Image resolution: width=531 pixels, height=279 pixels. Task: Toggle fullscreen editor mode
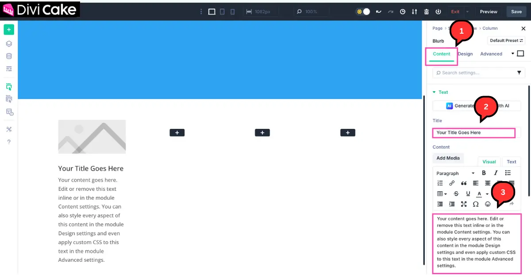464,204
